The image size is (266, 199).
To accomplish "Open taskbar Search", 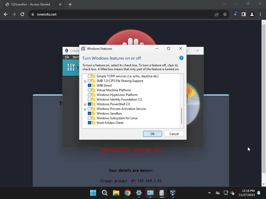I will tap(104, 193).
